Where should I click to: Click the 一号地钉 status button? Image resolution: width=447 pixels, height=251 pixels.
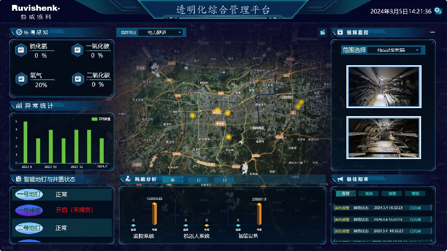(x=29, y=194)
